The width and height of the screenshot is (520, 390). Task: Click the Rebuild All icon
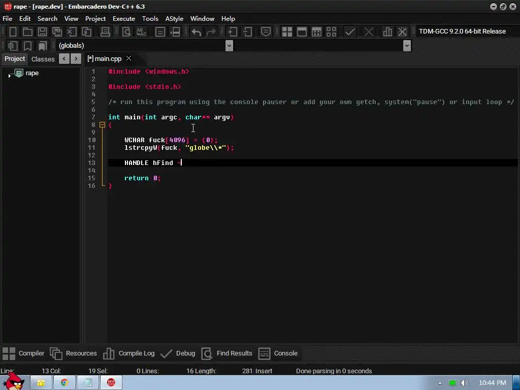click(x=331, y=32)
